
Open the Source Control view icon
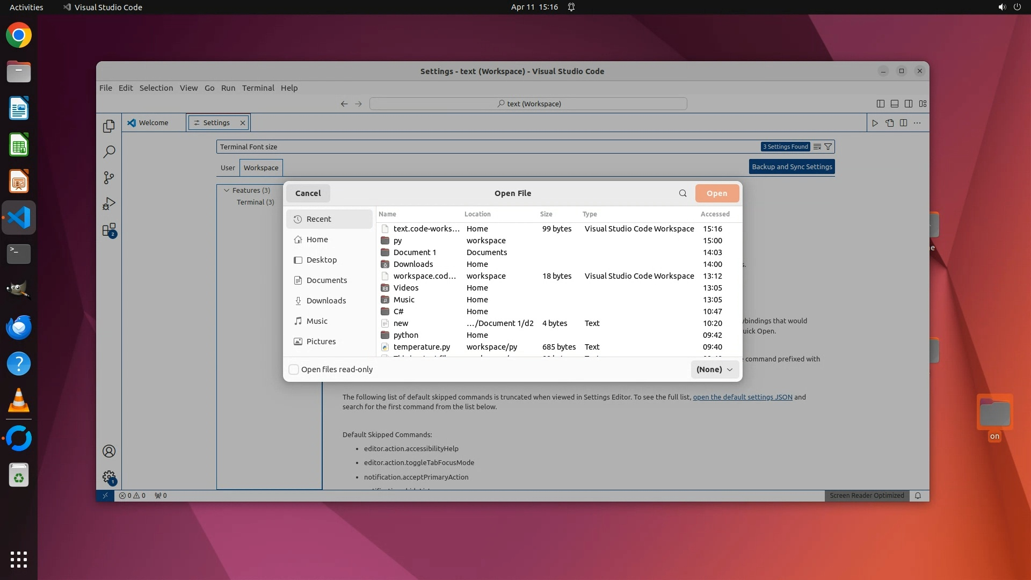coord(109,178)
